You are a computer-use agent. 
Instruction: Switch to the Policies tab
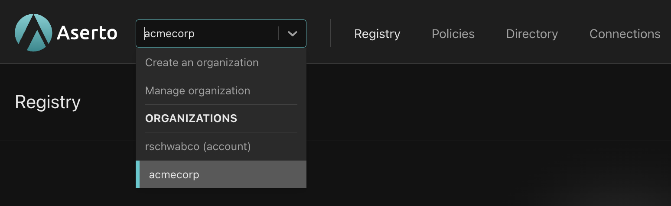coord(453,34)
